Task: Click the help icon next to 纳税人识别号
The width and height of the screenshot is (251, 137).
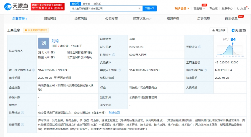Action: (119, 70)
